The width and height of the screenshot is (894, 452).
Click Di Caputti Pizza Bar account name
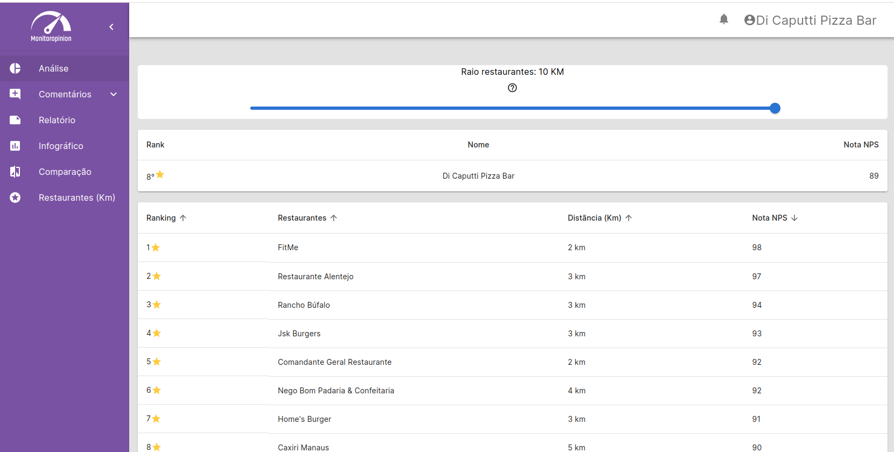click(816, 20)
